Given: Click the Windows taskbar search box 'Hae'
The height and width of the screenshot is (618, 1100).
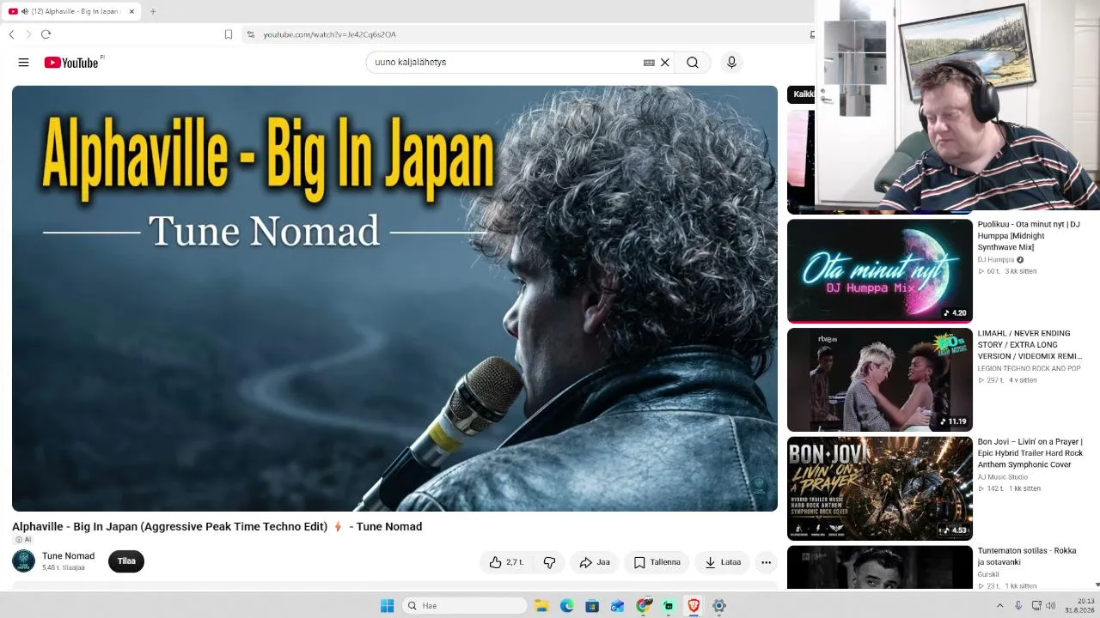Looking at the screenshot, I should click(465, 606).
